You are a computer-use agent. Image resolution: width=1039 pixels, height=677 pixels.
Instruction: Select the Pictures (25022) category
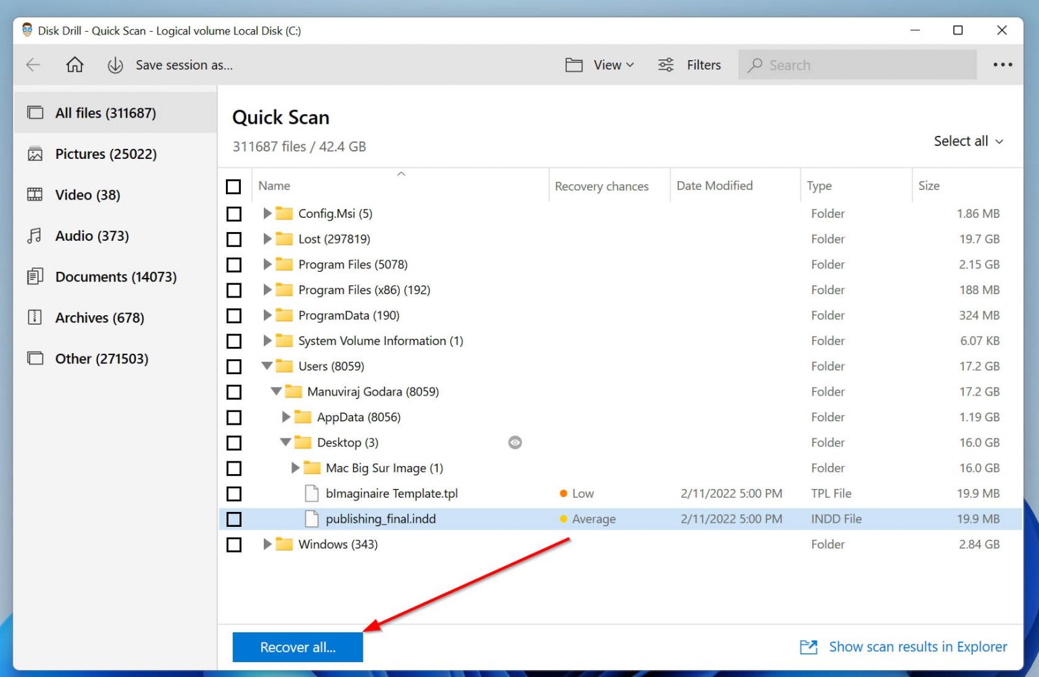coord(106,154)
